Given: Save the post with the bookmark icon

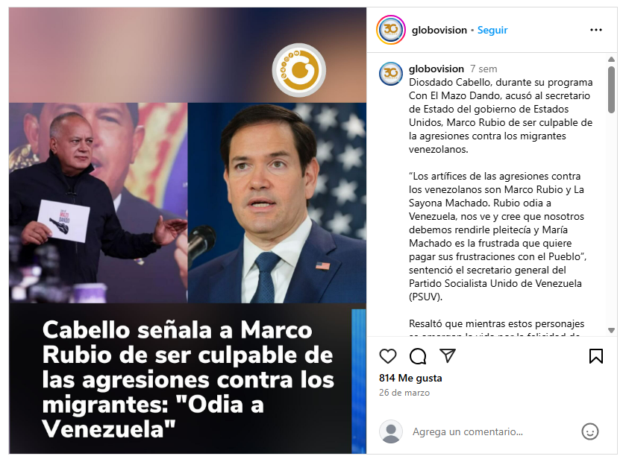Looking at the screenshot, I should (x=595, y=356).
